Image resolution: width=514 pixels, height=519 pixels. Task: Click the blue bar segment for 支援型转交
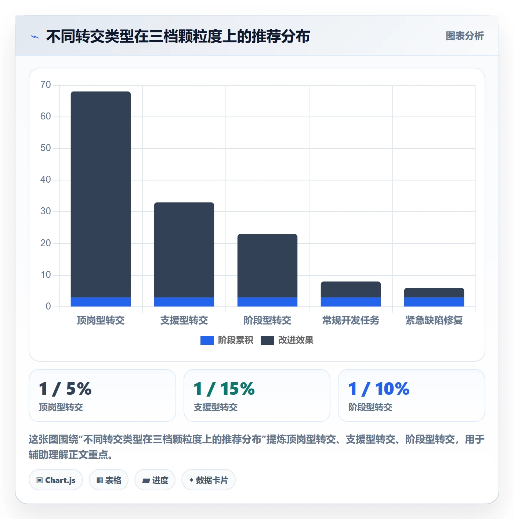click(184, 302)
